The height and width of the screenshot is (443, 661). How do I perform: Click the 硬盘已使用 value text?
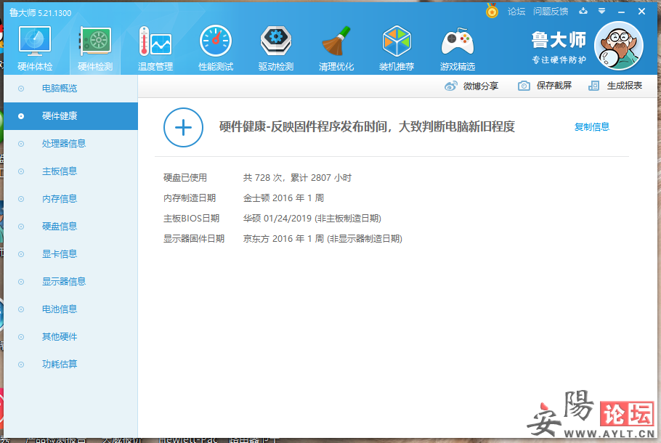(297, 178)
